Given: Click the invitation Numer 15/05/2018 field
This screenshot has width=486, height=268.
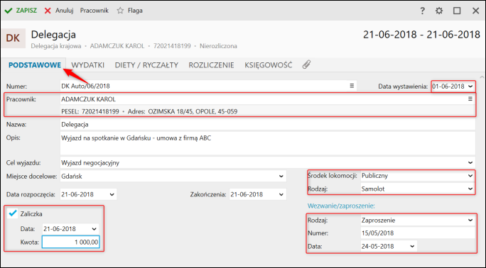Looking at the screenshot, I should (x=418, y=233).
